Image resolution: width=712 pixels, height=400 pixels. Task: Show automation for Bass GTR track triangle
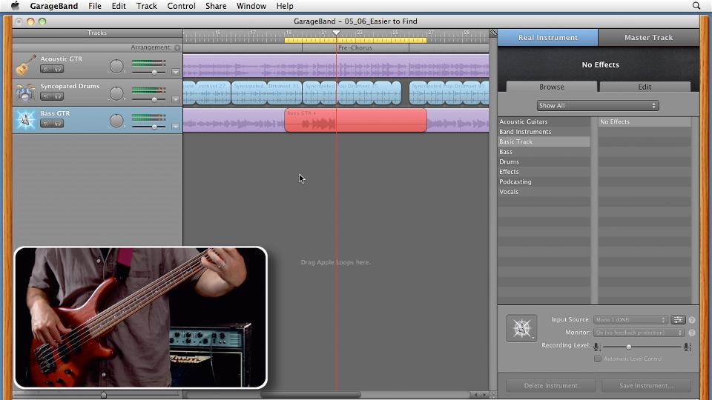176,127
